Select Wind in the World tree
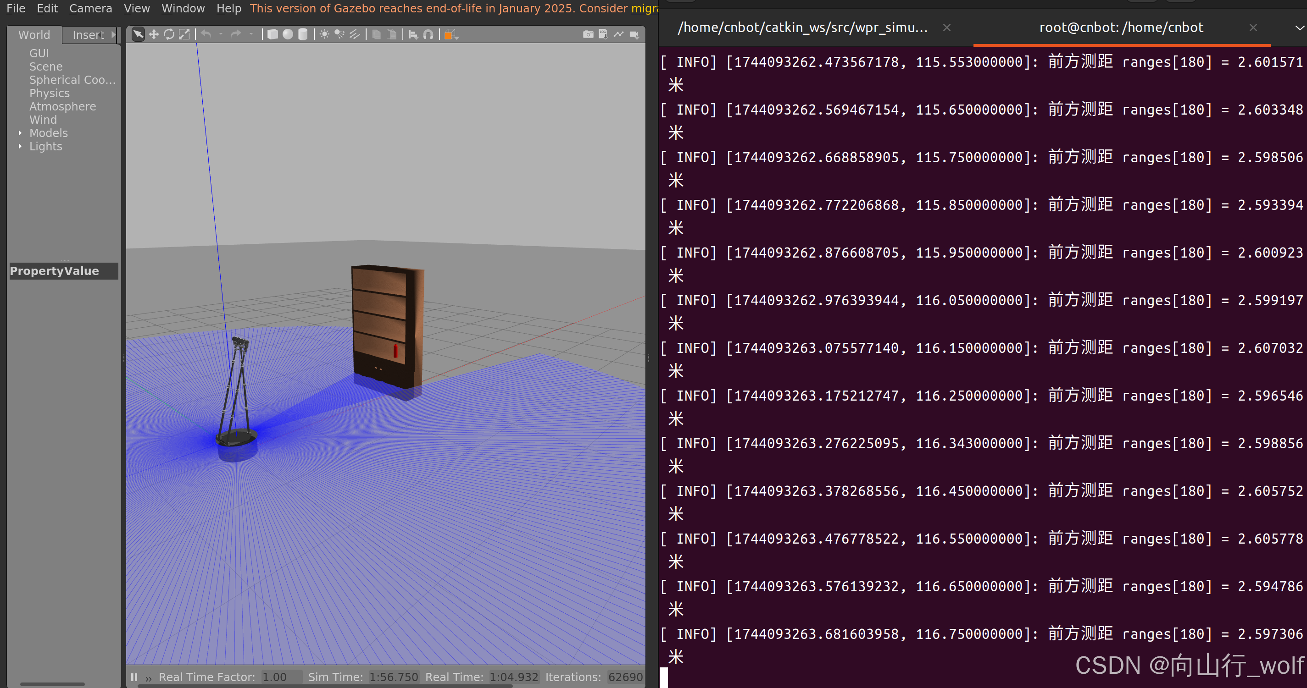The width and height of the screenshot is (1307, 688). pyautogui.click(x=43, y=120)
